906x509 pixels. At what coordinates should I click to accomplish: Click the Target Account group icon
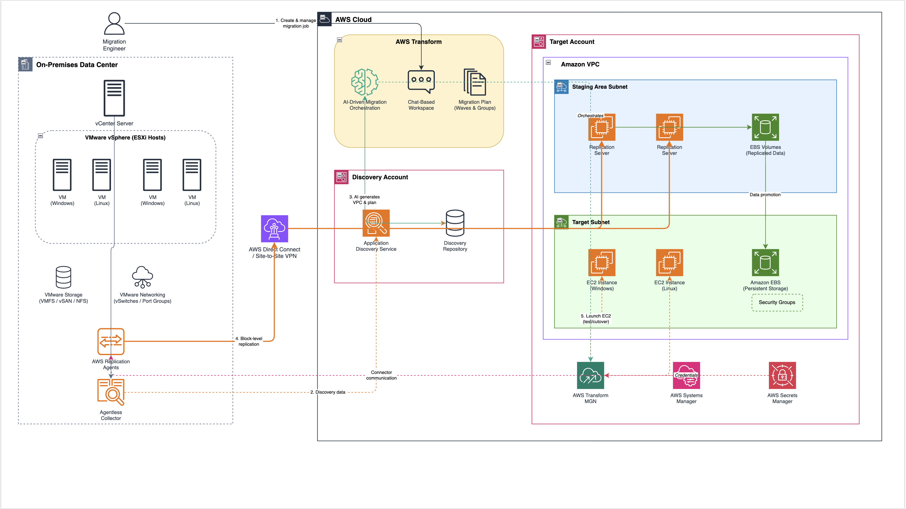click(539, 41)
